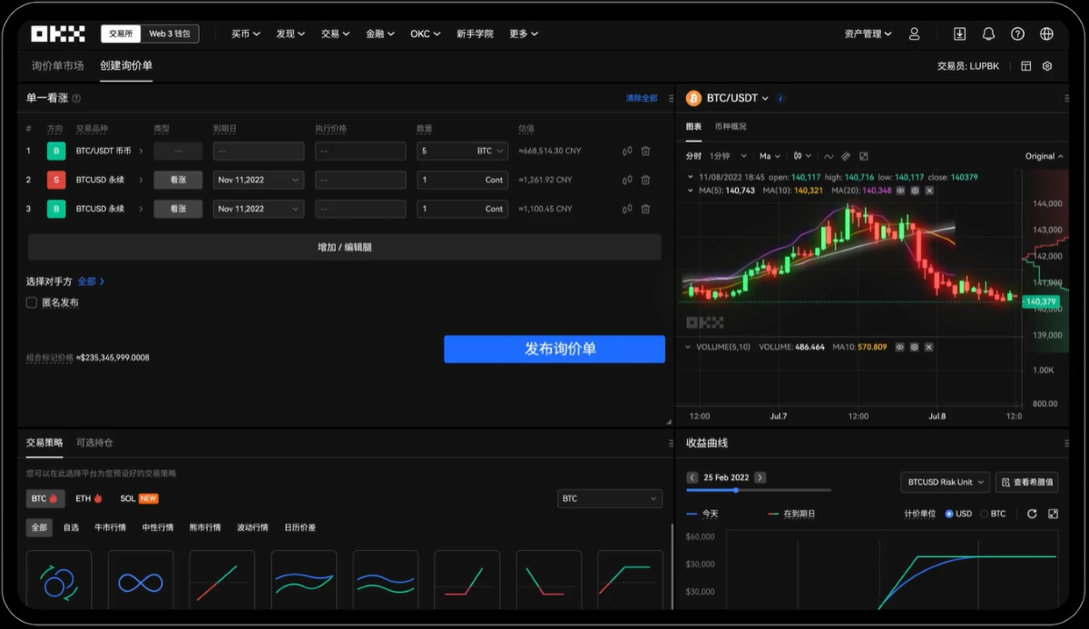Open the BTC/USDT pair selector

[x=737, y=98]
